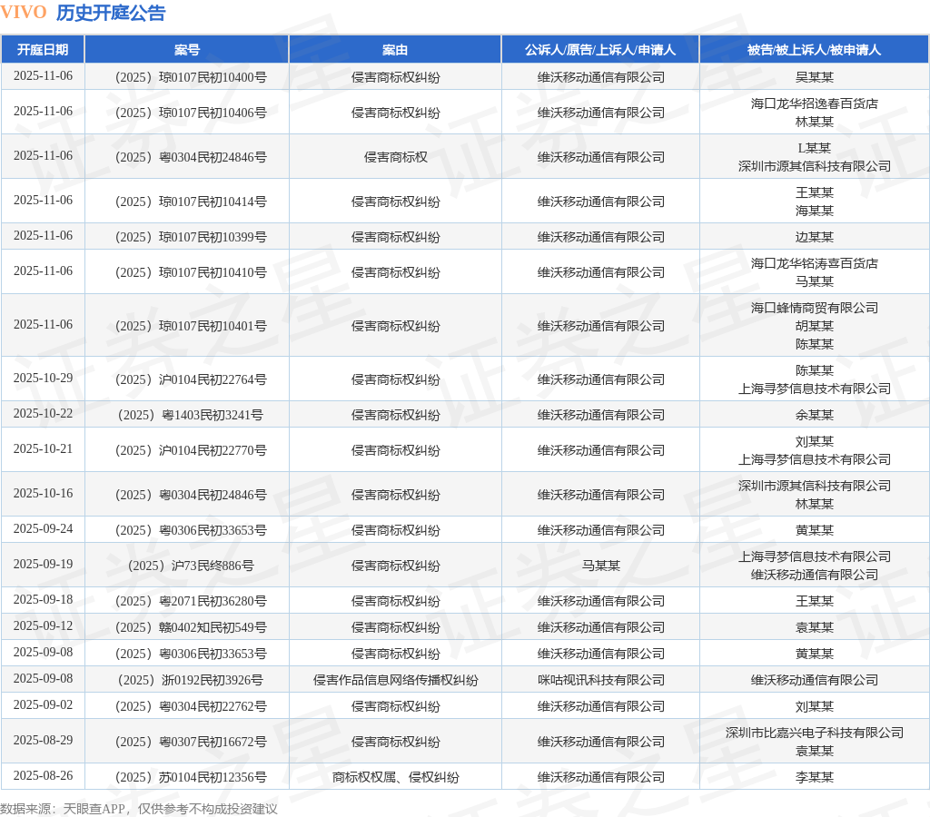Click the 被告/被上诉人/被申请人 column header
The width and height of the screenshot is (930, 817).
click(815, 50)
